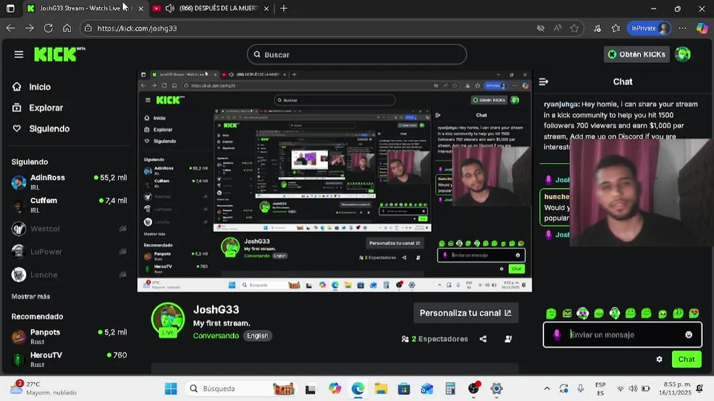Open the browser tab actions menu
This screenshot has height=401, width=714.
11,8
